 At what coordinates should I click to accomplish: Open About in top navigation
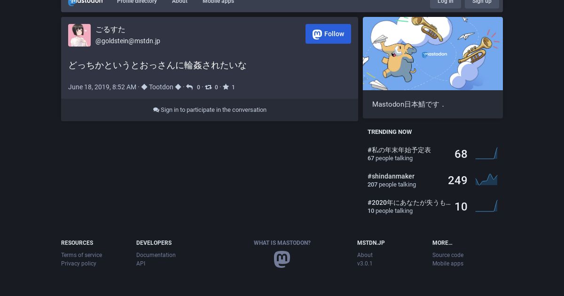[x=180, y=2]
